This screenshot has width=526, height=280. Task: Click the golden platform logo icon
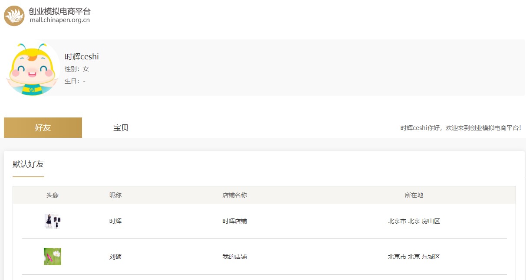coord(14,16)
